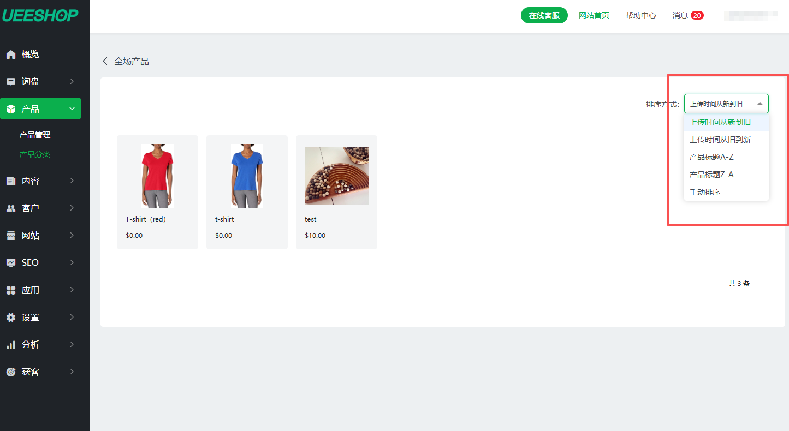Click the home icon beside 概览
The image size is (789, 431).
[11, 55]
